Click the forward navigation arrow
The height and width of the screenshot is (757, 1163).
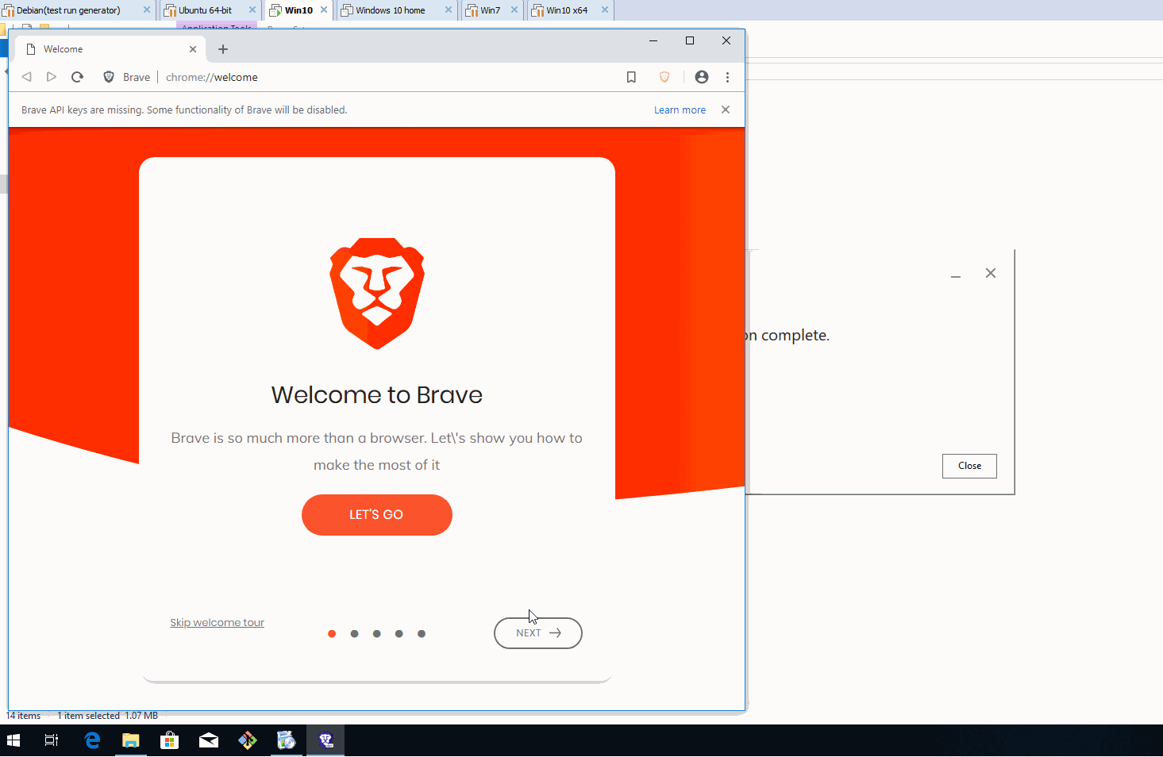pos(52,76)
